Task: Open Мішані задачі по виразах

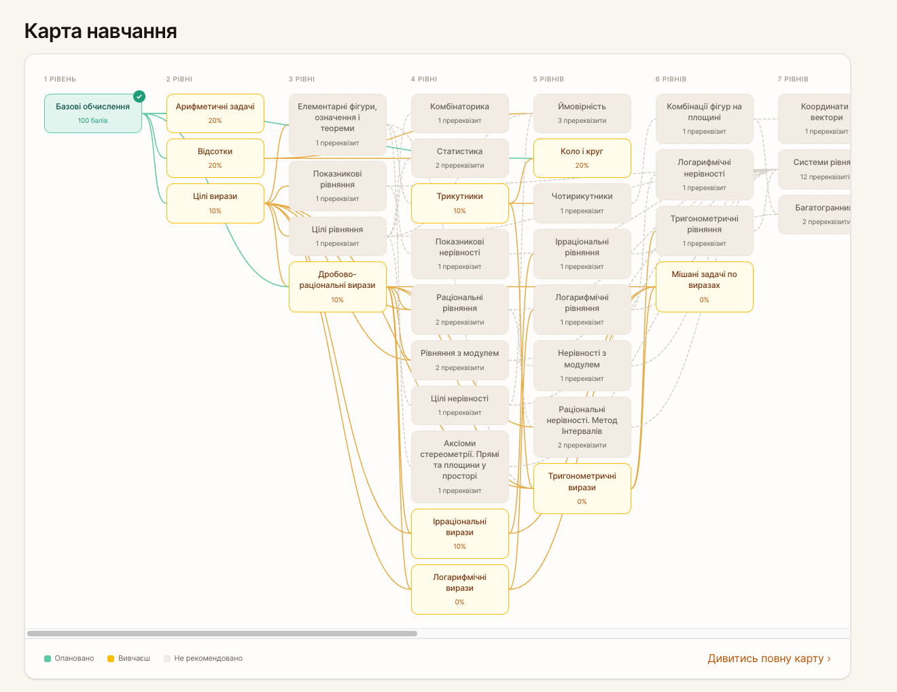Action: [x=704, y=287]
